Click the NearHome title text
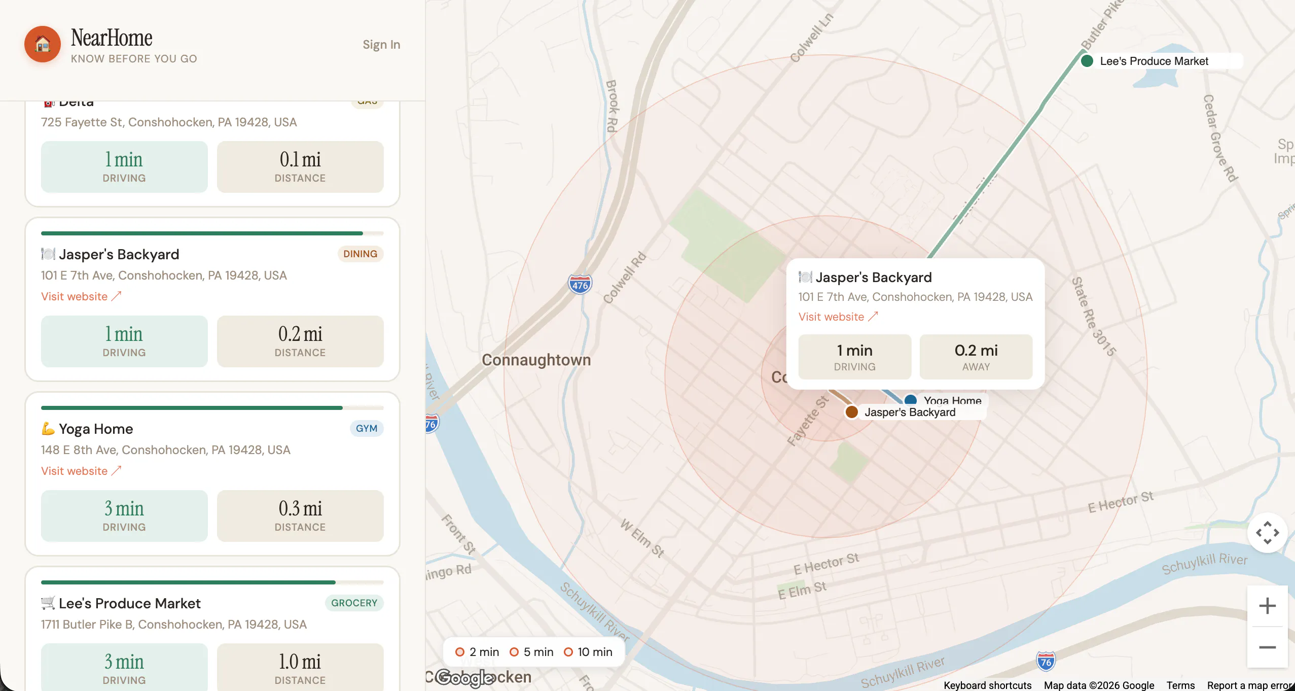The width and height of the screenshot is (1295, 691). (x=112, y=38)
